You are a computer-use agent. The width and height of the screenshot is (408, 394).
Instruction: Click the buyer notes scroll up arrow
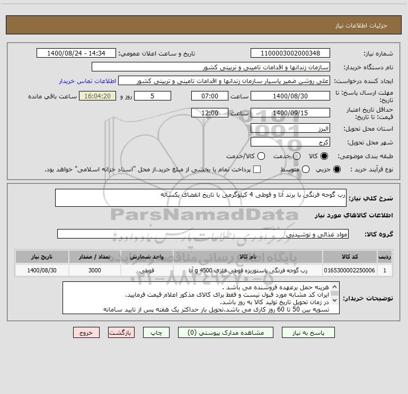click(335, 287)
